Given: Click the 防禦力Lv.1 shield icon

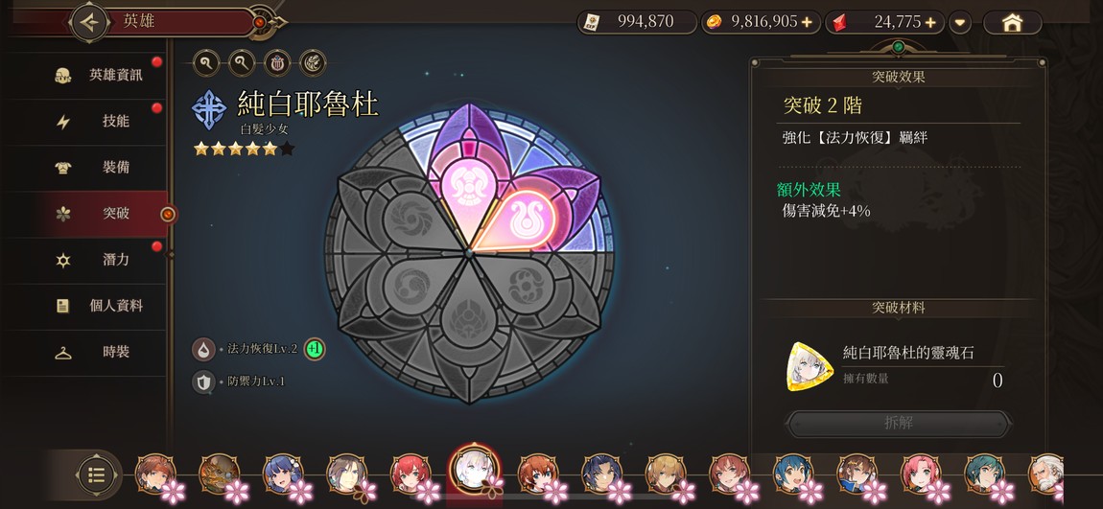Looking at the screenshot, I should [203, 382].
